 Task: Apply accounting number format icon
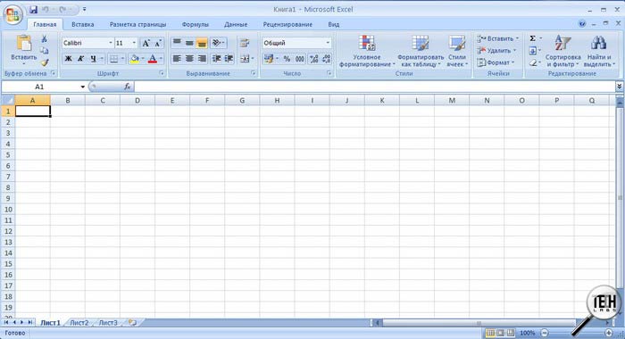pyautogui.click(x=269, y=59)
